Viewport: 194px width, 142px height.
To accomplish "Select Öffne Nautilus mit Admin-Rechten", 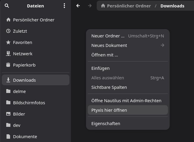I will point(126,101).
